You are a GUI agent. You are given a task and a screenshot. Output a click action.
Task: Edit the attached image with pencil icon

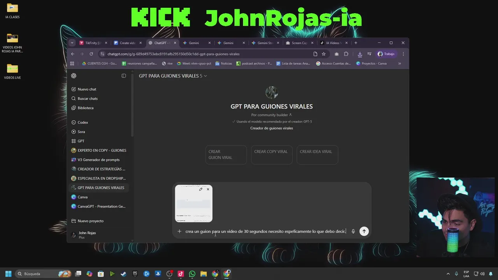point(201,189)
